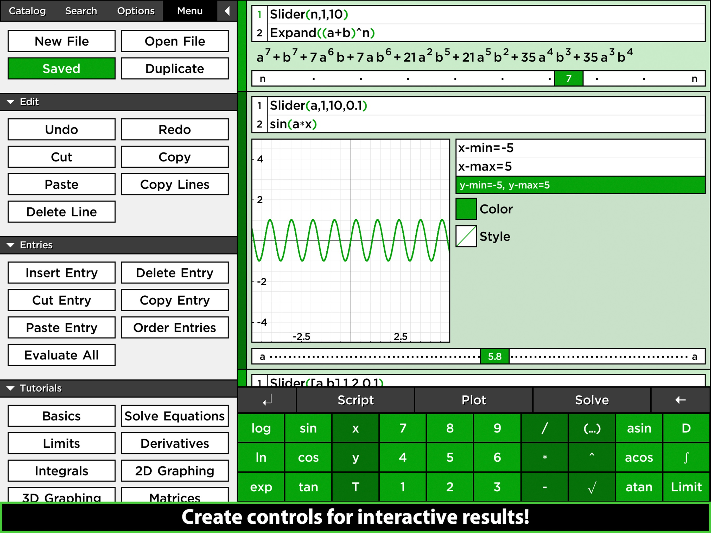Image resolution: width=711 pixels, height=533 pixels.
Task: Click the slider a handle showing 5.8
Action: (x=494, y=356)
